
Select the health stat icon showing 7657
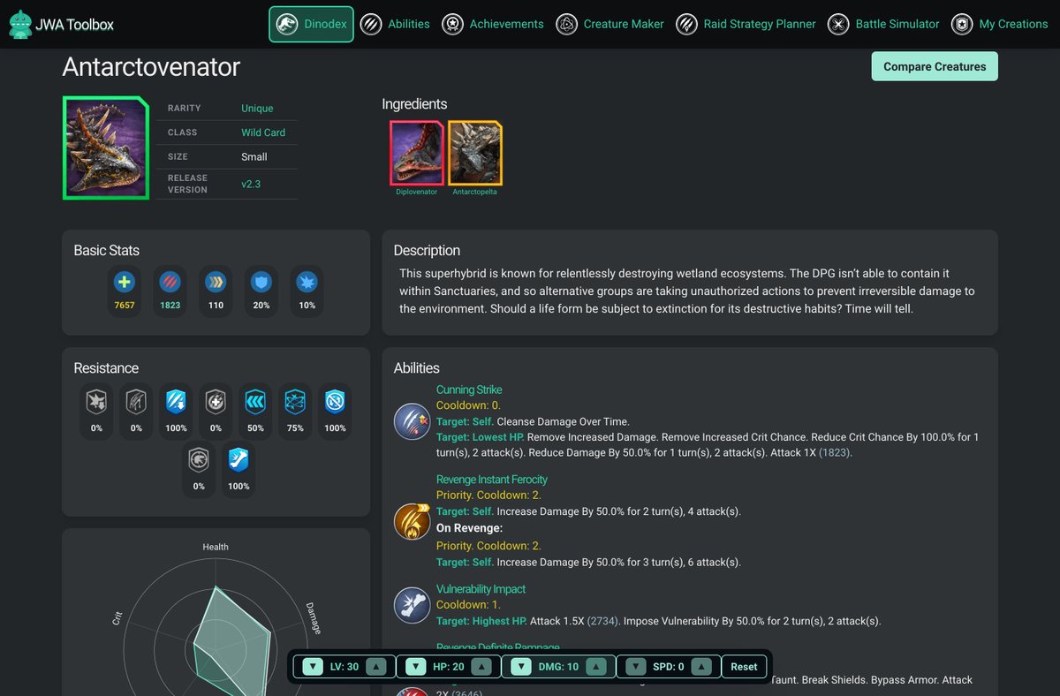[125, 283]
